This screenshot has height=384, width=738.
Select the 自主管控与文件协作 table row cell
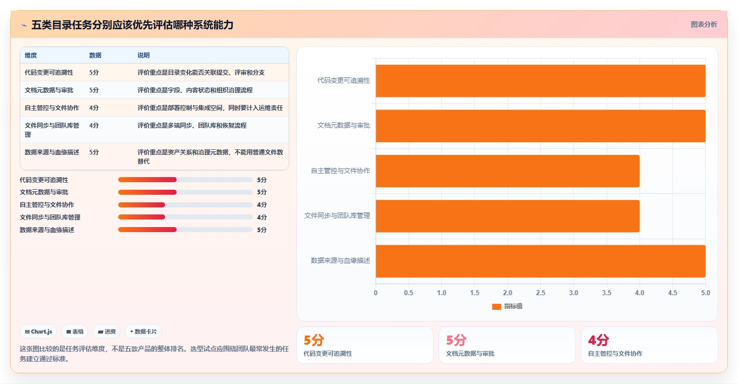(52, 108)
